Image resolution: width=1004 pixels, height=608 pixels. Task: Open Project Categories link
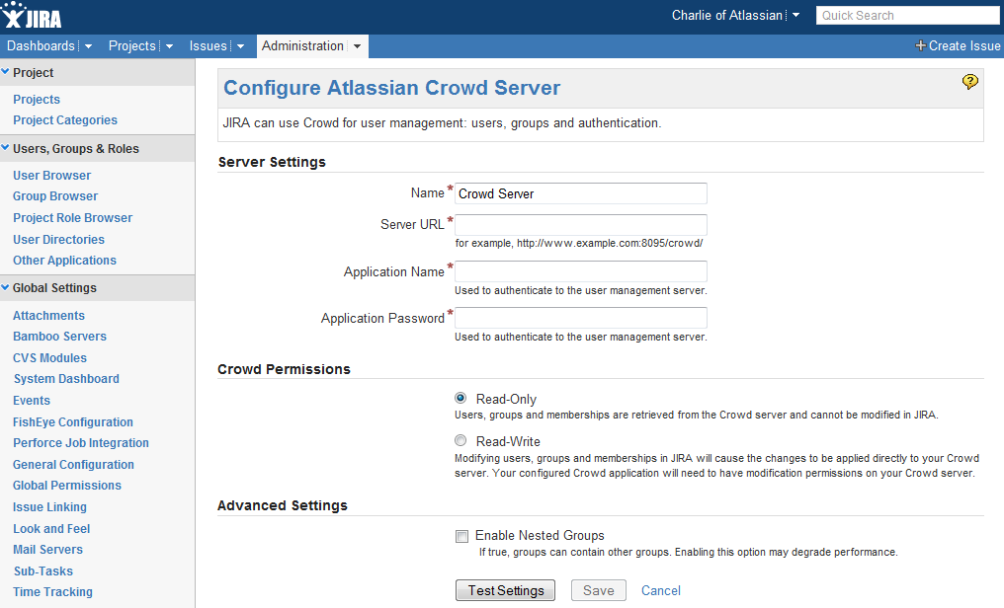pos(65,120)
